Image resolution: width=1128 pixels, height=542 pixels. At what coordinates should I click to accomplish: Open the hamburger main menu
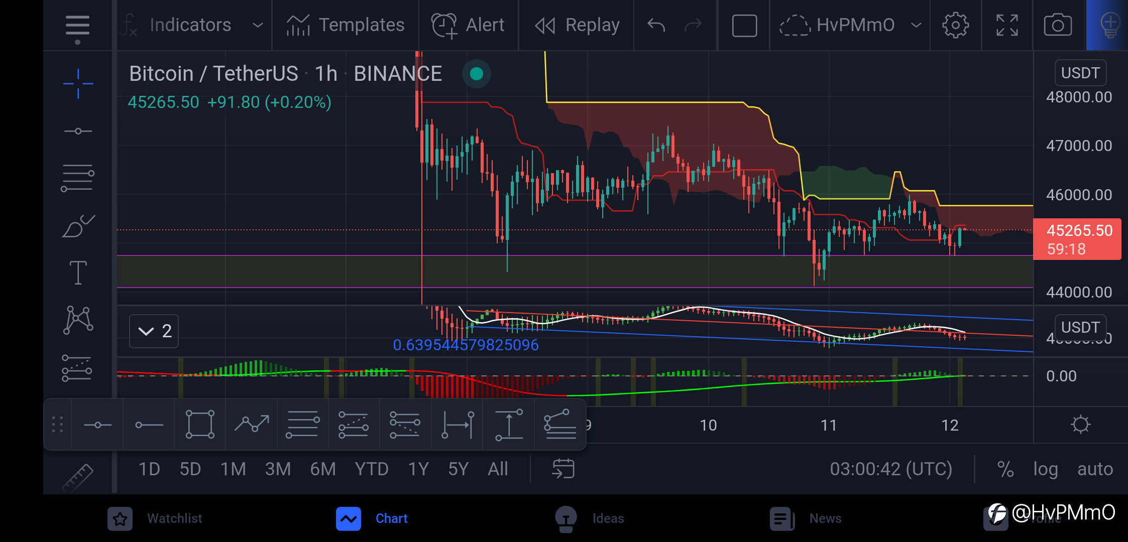(x=77, y=25)
